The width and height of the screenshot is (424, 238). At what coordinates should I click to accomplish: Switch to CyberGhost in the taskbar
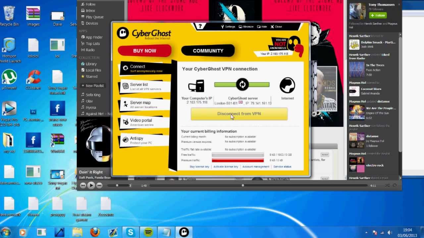tap(184, 232)
